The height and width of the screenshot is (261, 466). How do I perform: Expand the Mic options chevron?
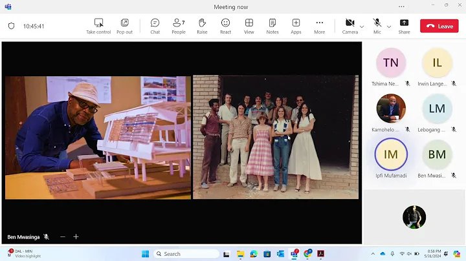pyautogui.click(x=388, y=26)
